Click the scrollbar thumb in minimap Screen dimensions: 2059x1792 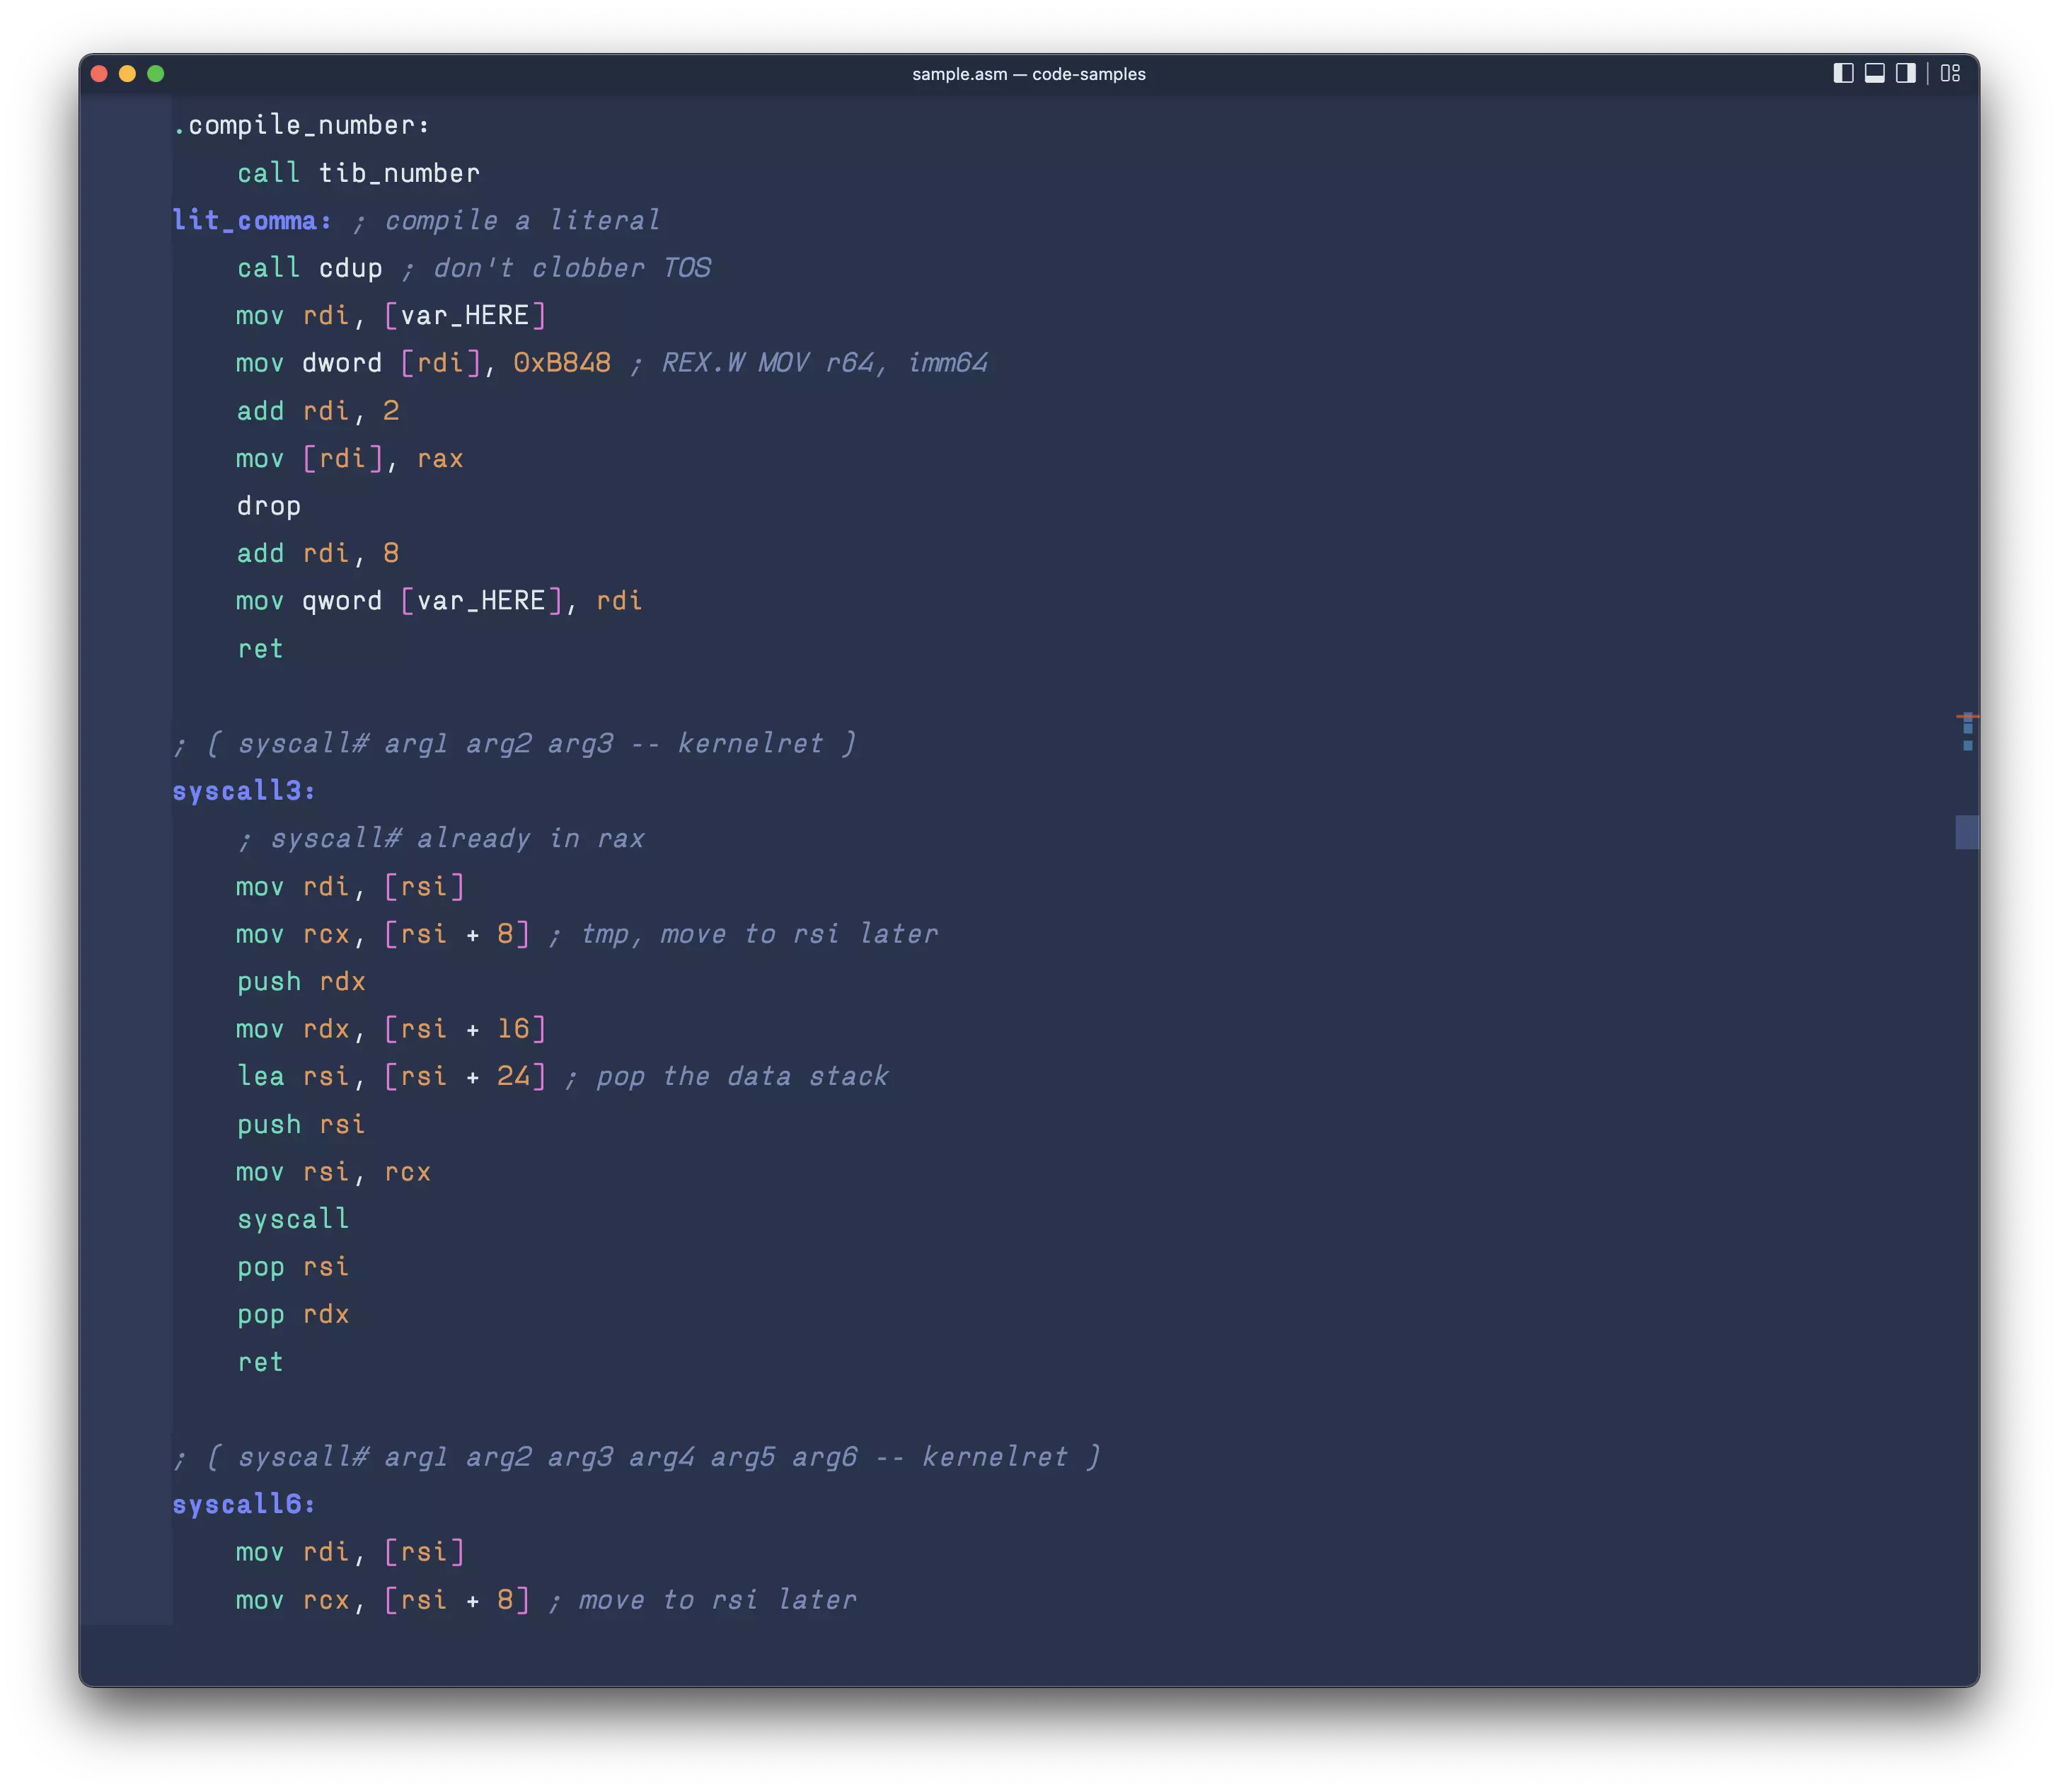(x=1966, y=832)
